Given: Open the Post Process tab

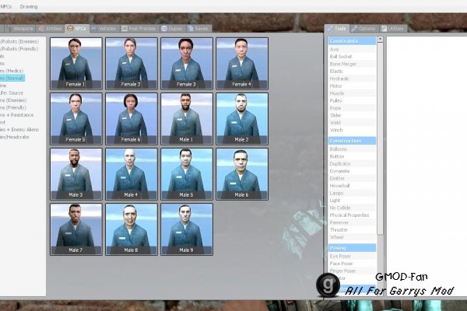Looking at the screenshot, I should point(139,29).
